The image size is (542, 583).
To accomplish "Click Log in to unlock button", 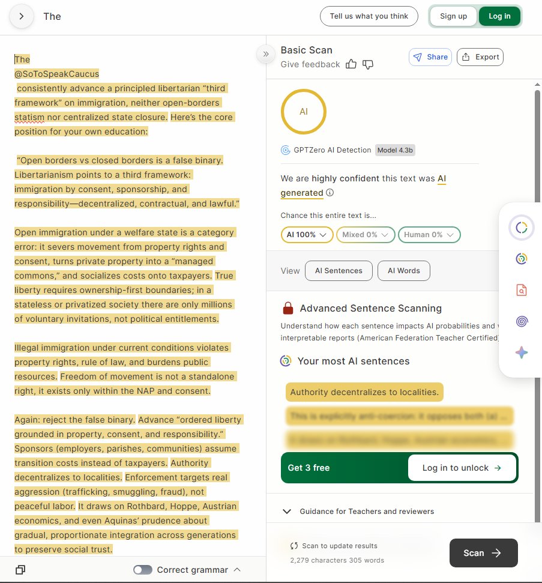I will coord(462,468).
